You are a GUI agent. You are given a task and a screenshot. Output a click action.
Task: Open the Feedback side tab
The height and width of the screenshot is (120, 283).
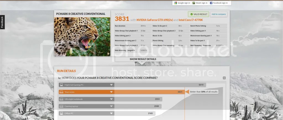click(2, 22)
